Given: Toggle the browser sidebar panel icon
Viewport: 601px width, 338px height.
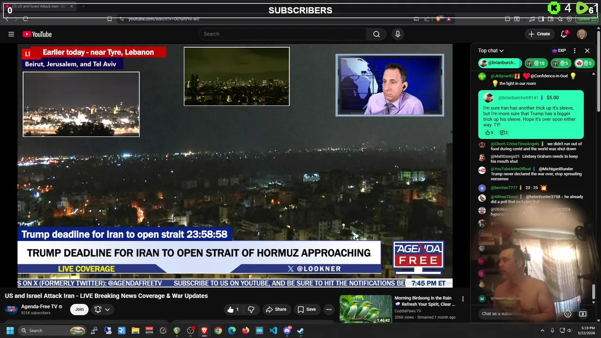Looking at the screenshot, I should pos(541,19).
